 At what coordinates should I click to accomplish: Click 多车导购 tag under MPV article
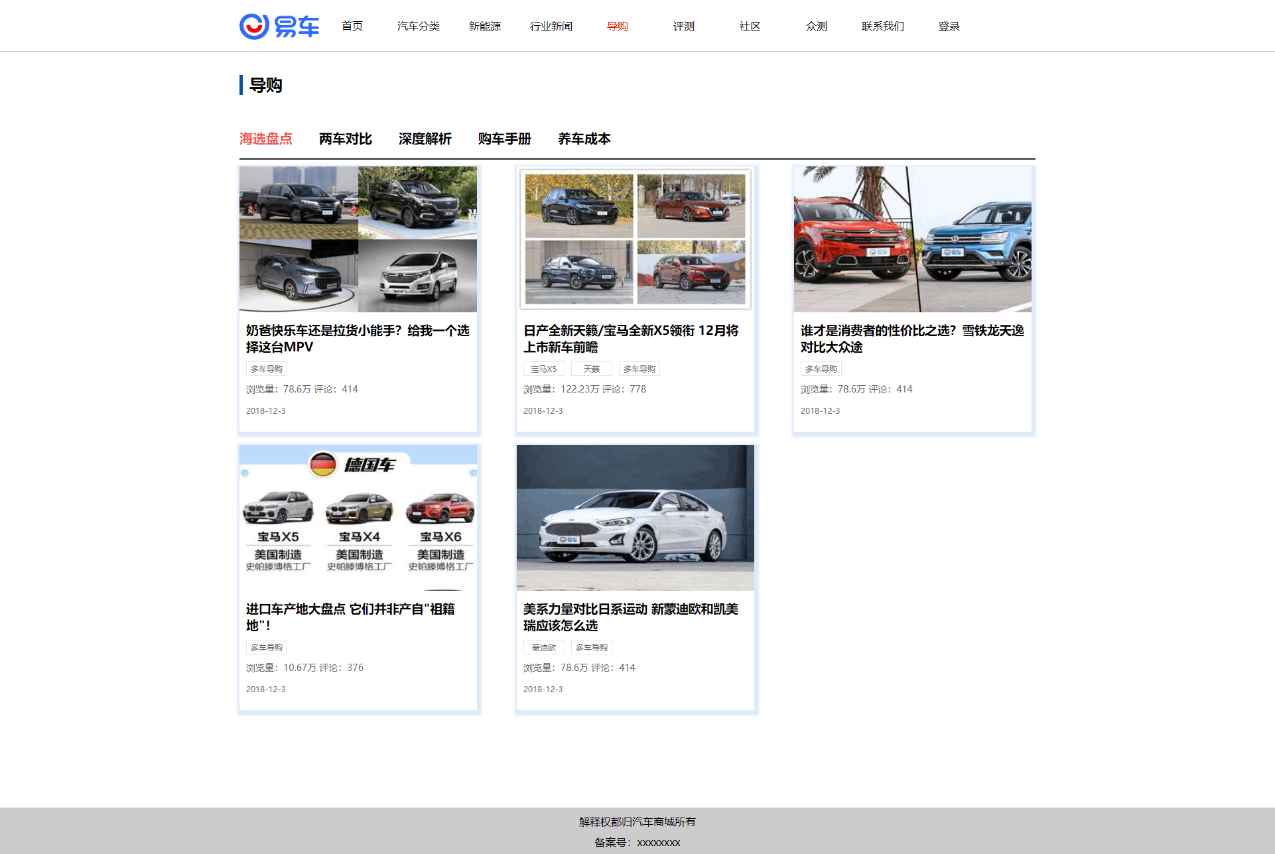pos(267,369)
